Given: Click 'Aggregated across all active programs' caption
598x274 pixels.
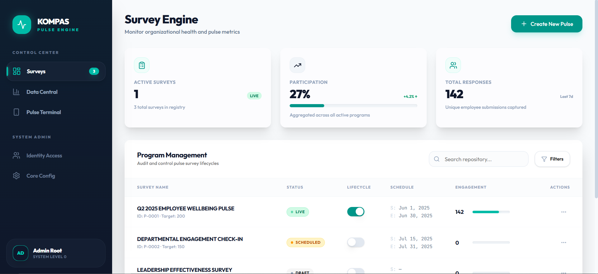Looking at the screenshot, I should click(x=330, y=115).
